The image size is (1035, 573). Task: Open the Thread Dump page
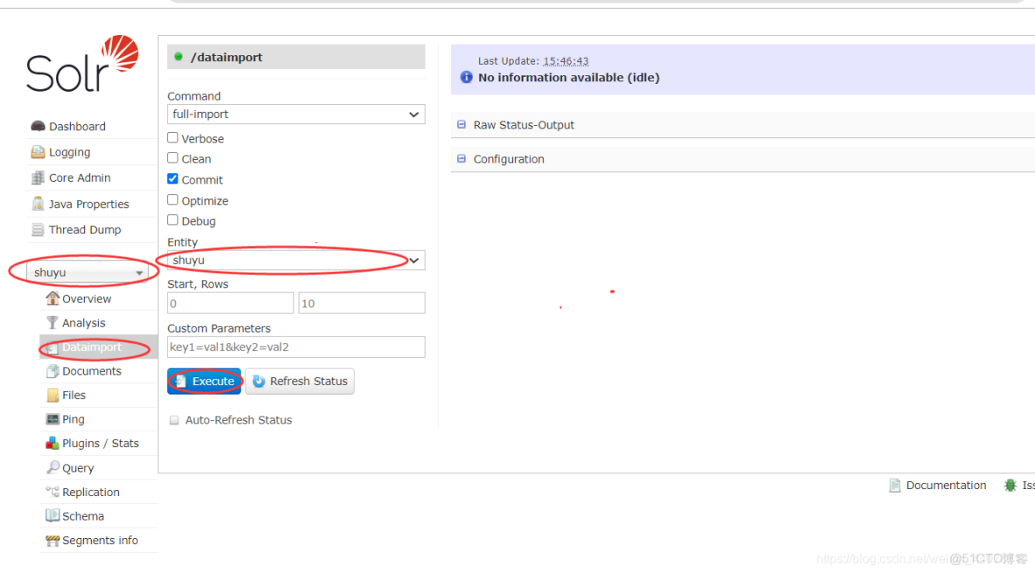coord(85,230)
